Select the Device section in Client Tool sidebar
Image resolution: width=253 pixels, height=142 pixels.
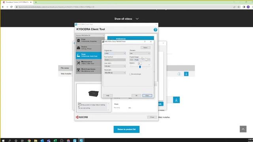pos(89,48)
